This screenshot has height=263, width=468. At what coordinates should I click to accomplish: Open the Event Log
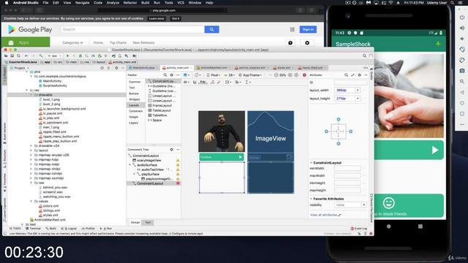coord(359,229)
